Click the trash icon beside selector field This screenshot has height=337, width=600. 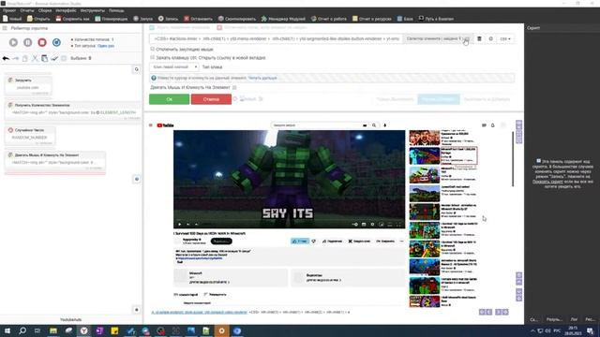[x=479, y=38]
